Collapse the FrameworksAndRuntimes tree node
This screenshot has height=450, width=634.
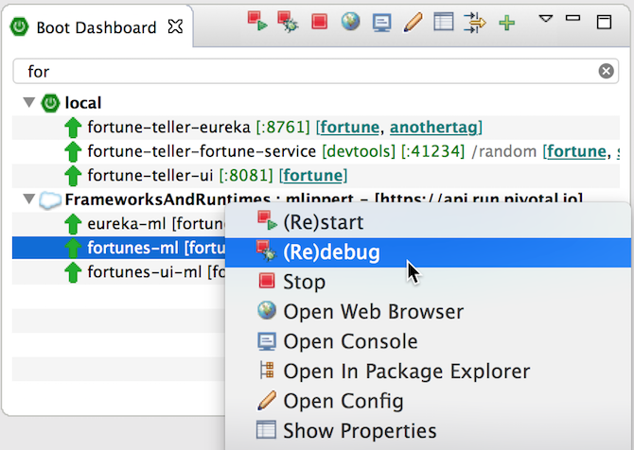pos(28,199)
